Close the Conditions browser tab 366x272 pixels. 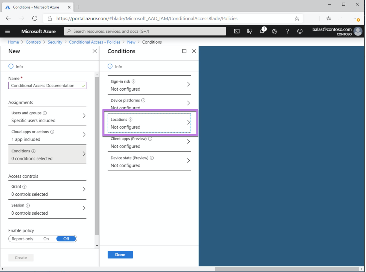pos(69,7)
